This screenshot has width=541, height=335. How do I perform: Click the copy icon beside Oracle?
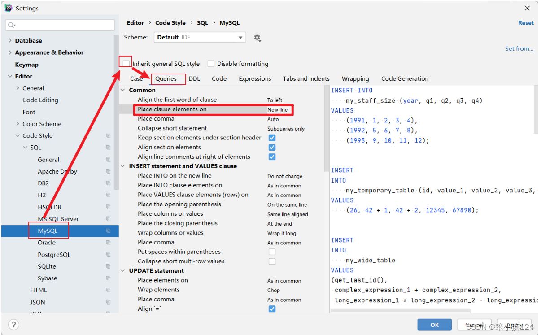(108, 243)
